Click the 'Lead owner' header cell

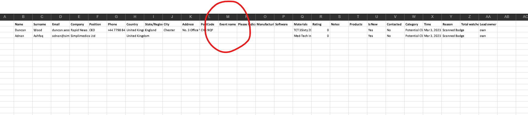pyautogui.click(x=488, y=24)
